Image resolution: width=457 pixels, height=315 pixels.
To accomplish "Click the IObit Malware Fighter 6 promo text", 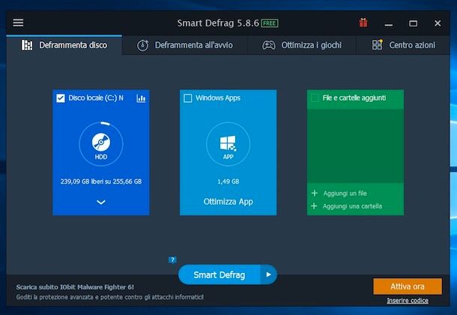I will (x=75, y=287).
